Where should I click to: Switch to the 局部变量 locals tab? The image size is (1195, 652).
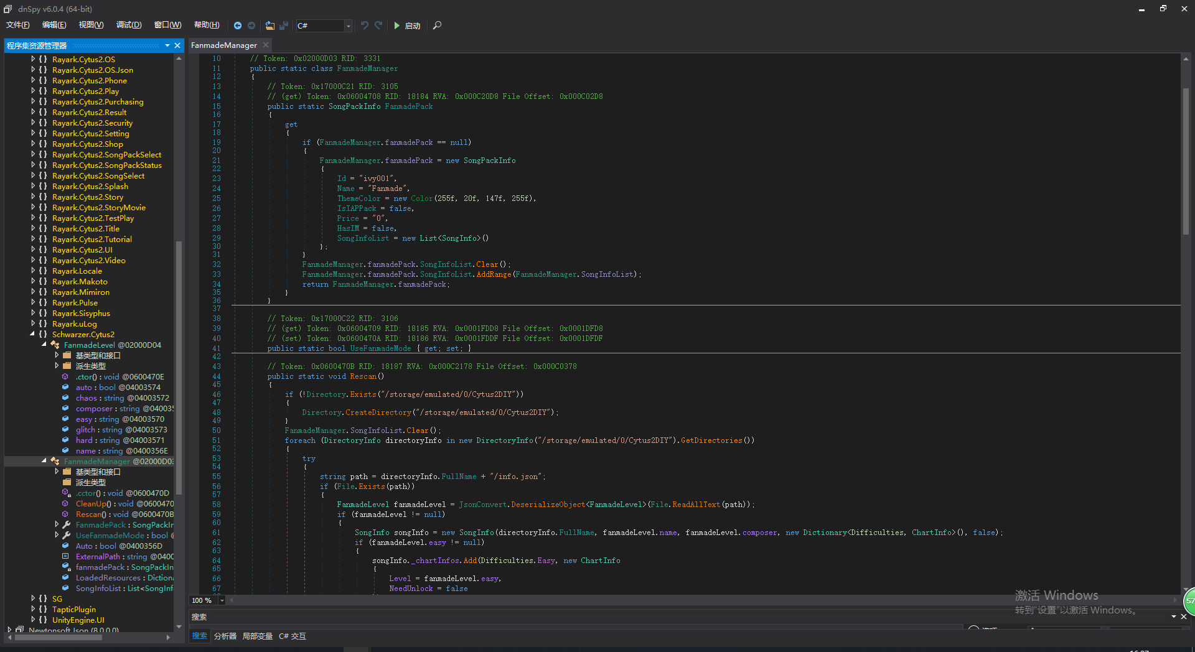(257, 636)
